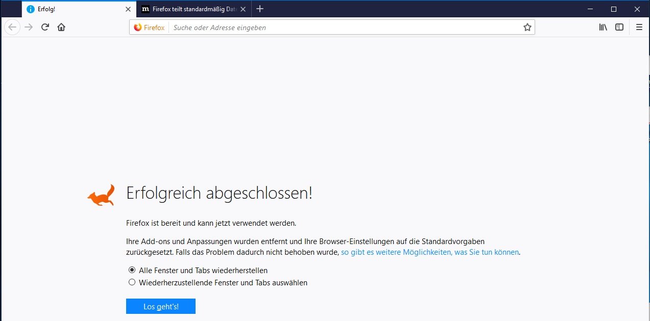Viewport: 650px width, 321px height.
Task: Open the hamburger application menu
Action: [x=639, y=28]
